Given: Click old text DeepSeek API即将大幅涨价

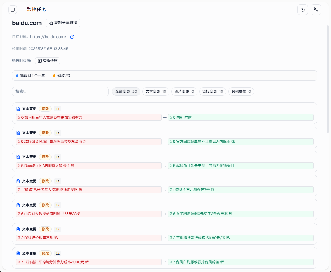Looking at the screenshot, I should click(x=47, y=166).
